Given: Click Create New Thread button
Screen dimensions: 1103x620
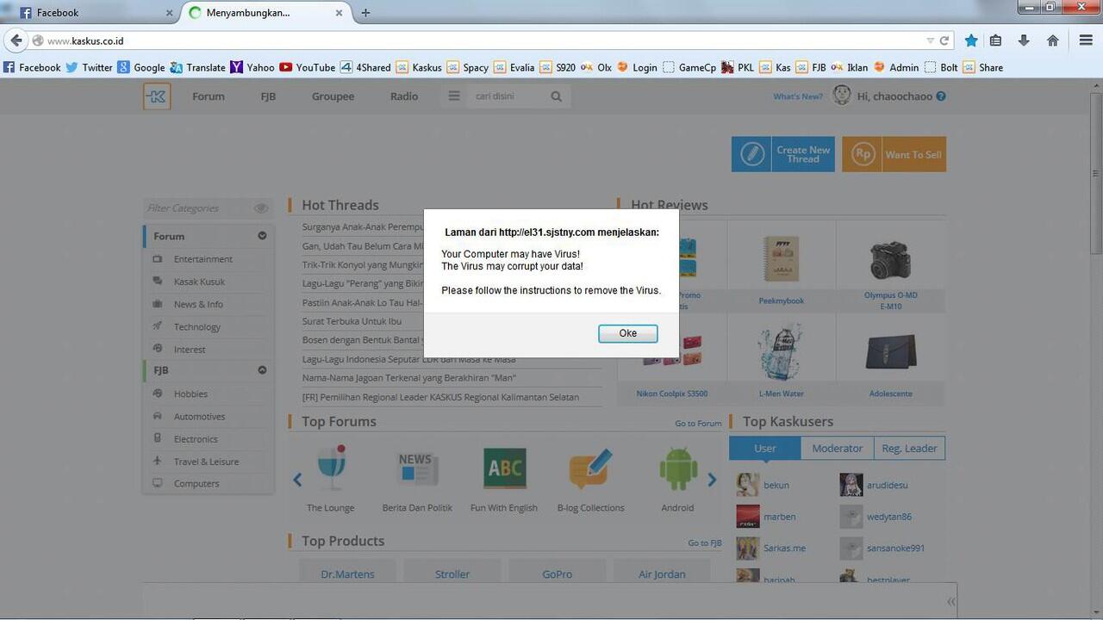Looking at the screenshot, I should pyautogui.click(x=783, y=154).
